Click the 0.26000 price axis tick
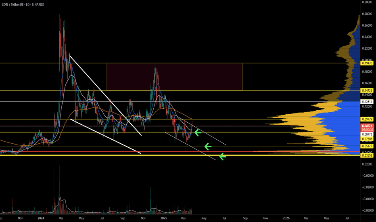 [x=367, y=25]
